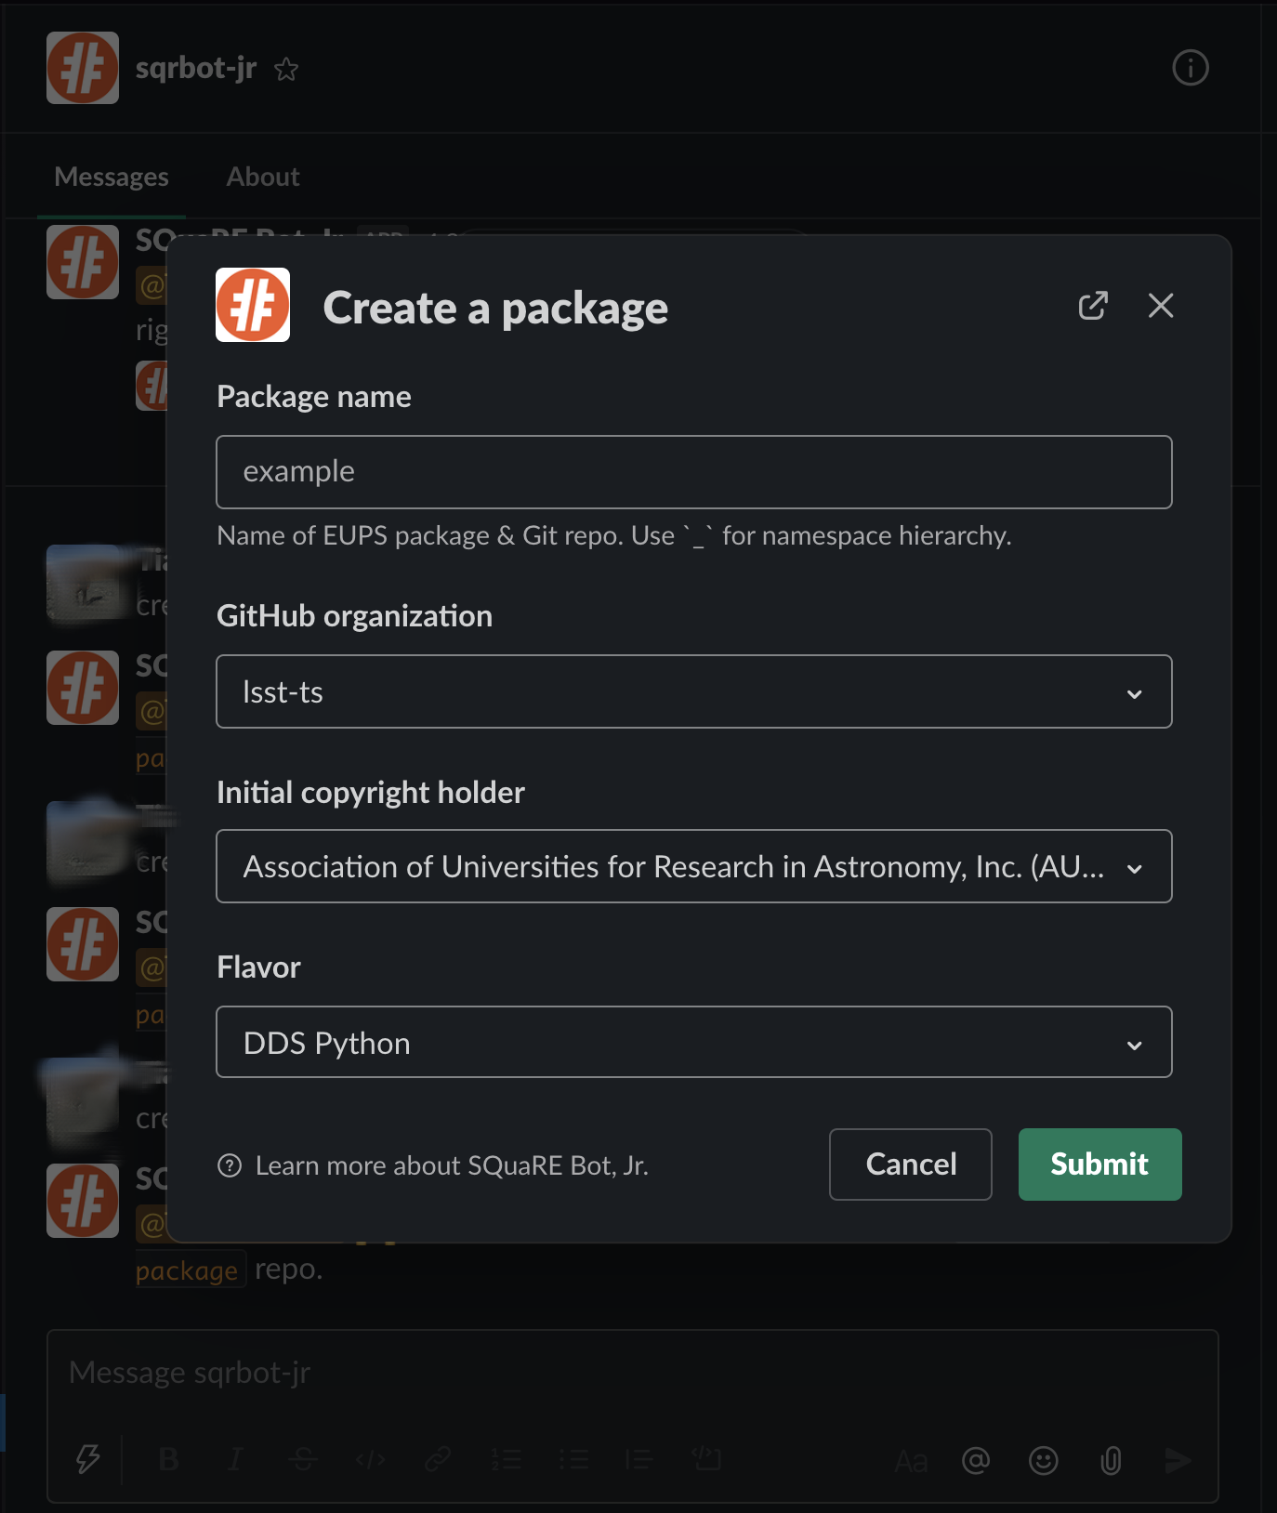Pop out the modal into new window
Image resolution: width=1277 pixels, height=1513 pixels.
coord(1093,306)
